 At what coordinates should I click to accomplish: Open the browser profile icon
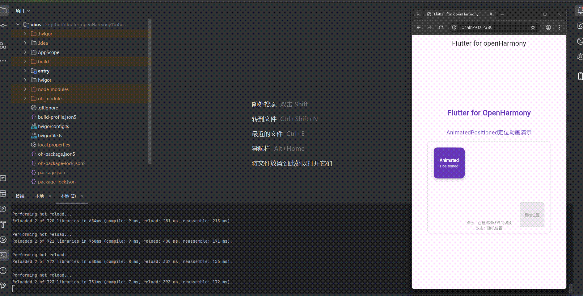tap(548, 27)
